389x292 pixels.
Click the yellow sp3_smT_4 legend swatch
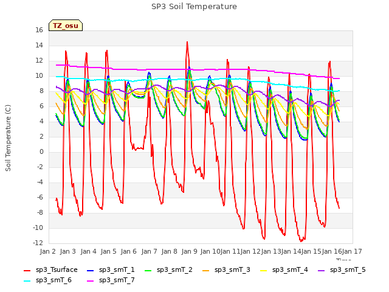click(263, 271)
